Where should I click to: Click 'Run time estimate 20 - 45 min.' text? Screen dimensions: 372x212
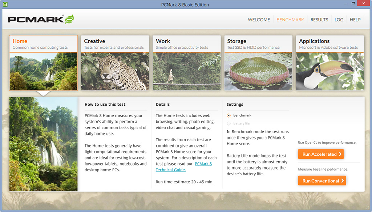185,182
